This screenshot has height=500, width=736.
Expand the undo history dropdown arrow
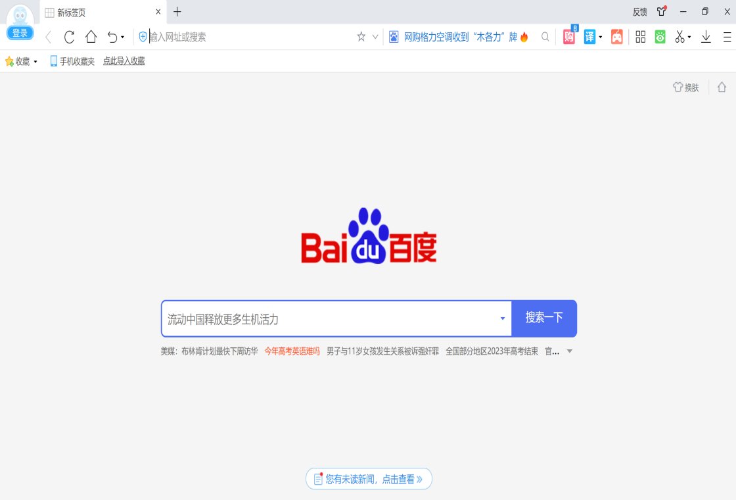(122, 37)
